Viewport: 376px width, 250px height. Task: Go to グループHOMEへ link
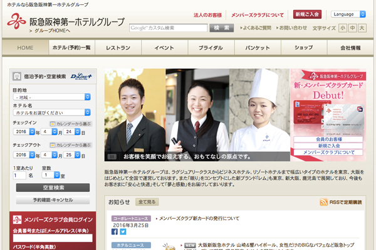[x=50, y=31]
